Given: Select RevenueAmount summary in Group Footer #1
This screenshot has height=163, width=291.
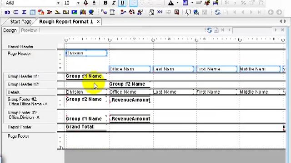Looking at the screenshot, I should pos(130,119).
